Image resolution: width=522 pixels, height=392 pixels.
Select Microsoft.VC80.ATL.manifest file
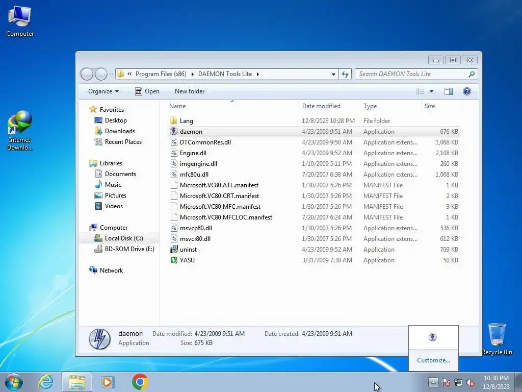314,185
